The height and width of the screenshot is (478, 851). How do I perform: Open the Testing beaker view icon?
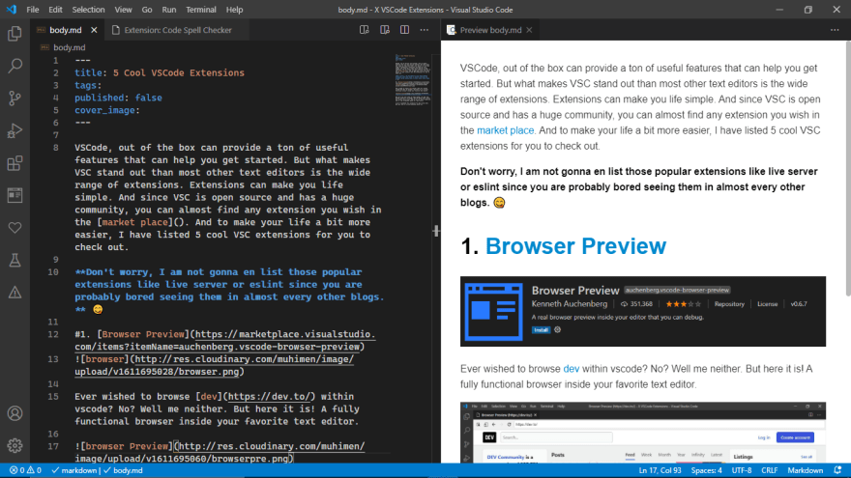pos(15,260)
